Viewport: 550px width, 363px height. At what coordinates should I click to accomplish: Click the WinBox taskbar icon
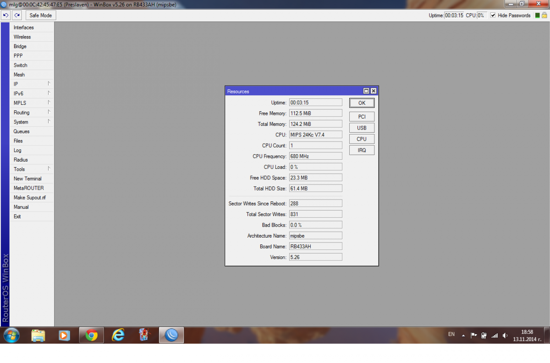click(171, 336)
